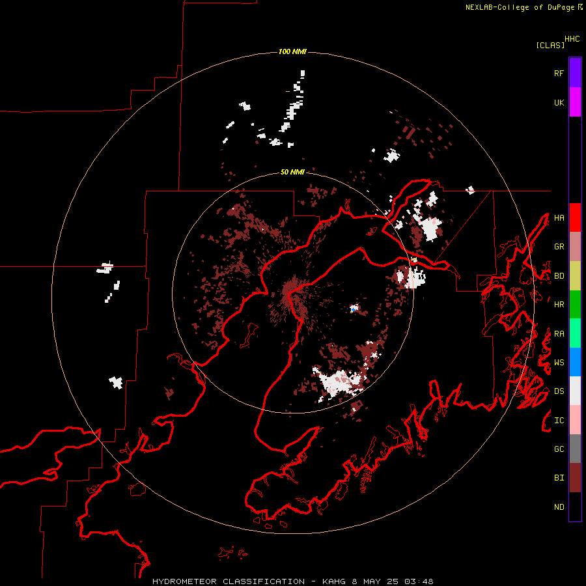Click the RF legend label

pos(559,73)
